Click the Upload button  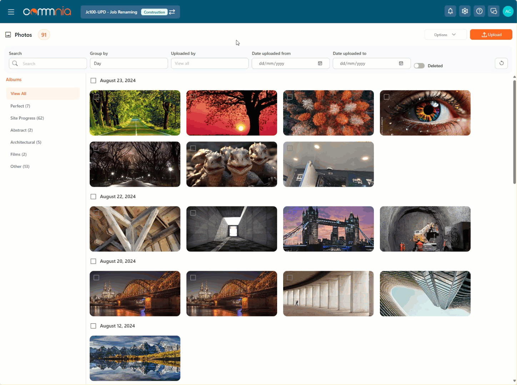pyautogui.click(x=491, y=35)
